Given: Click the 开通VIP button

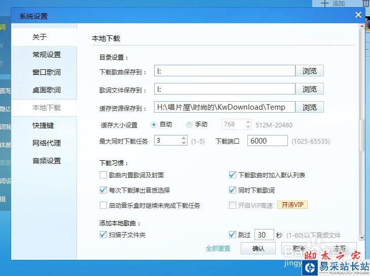Looking at the screenshot, I should (292, 205).
